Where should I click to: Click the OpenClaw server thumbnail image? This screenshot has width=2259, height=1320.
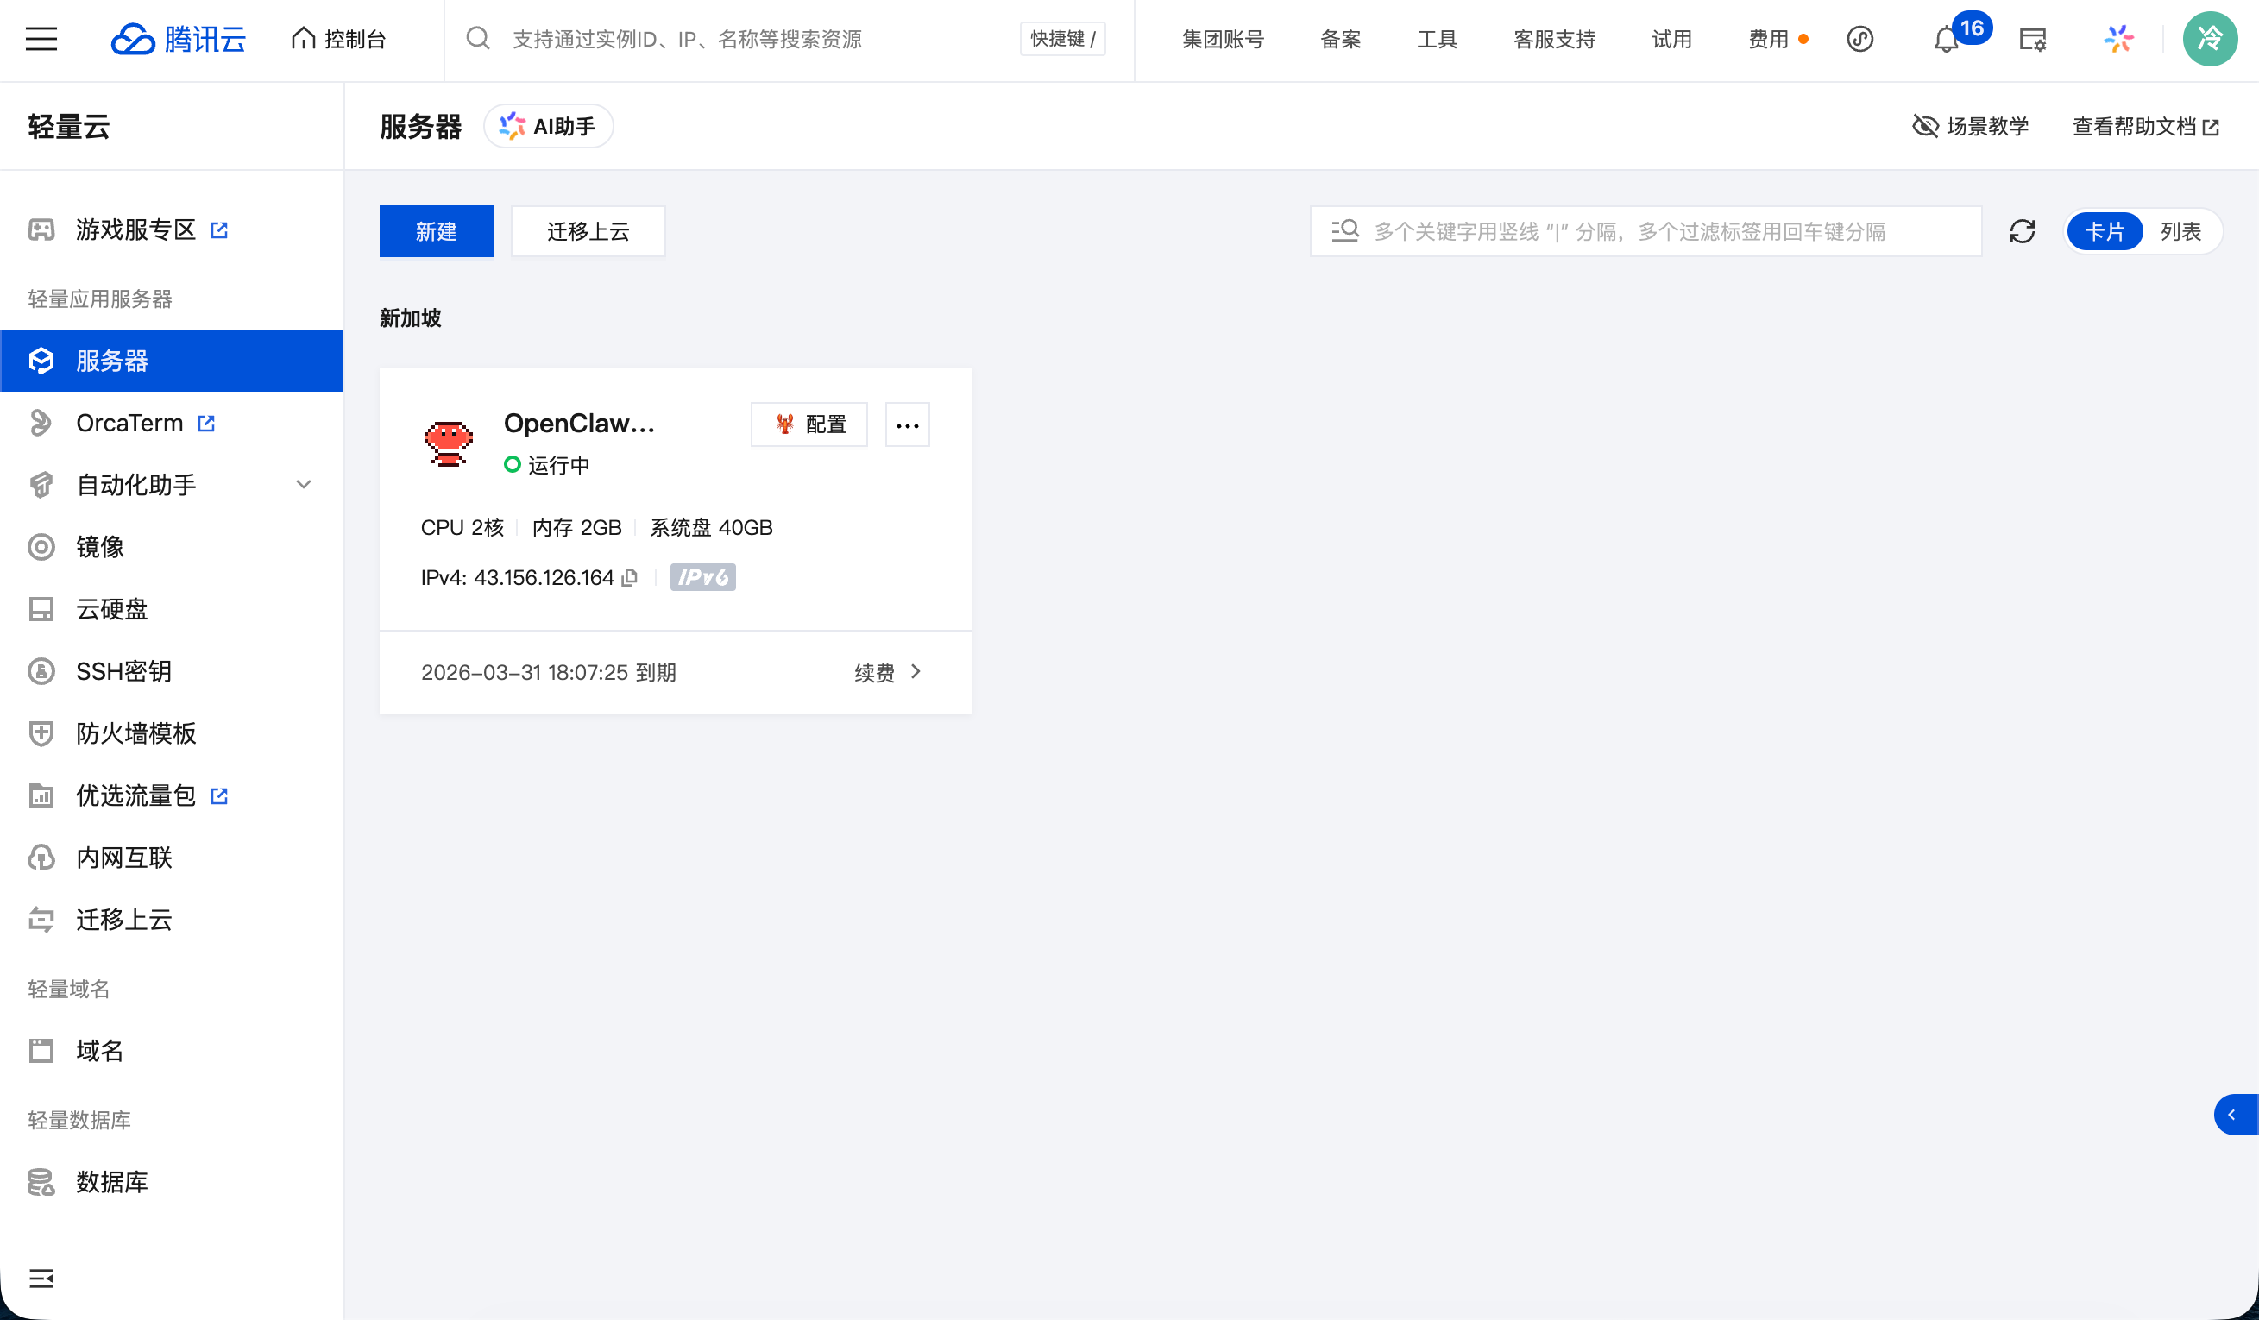pos(448,443)
